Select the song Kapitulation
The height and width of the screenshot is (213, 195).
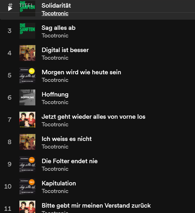click(x=59, y=183)
